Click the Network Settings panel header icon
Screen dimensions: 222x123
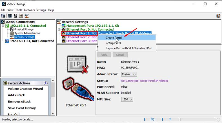tap(59, 22)
